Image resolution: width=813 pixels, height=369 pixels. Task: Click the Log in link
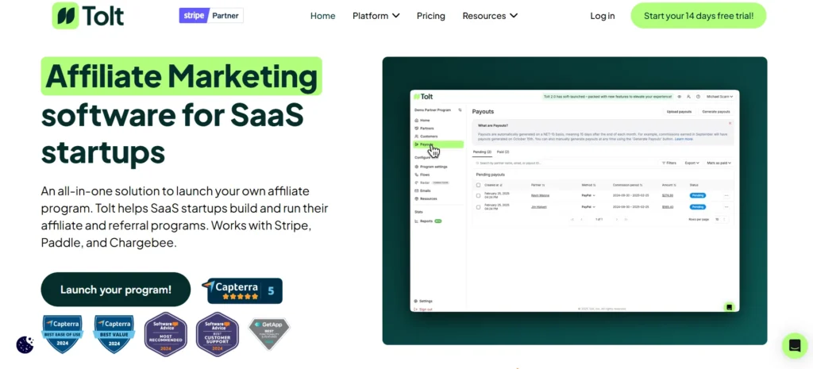tap(603, 16)
